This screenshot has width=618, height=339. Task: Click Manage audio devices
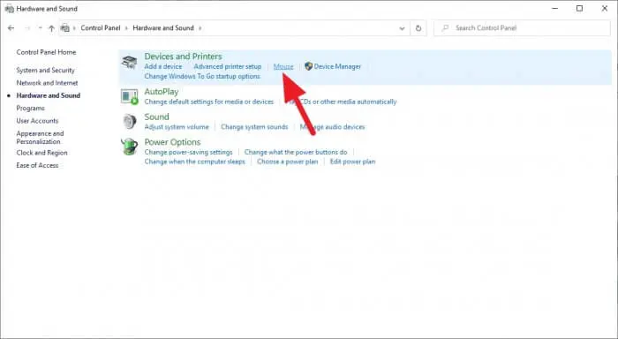(x=332, y=127)
